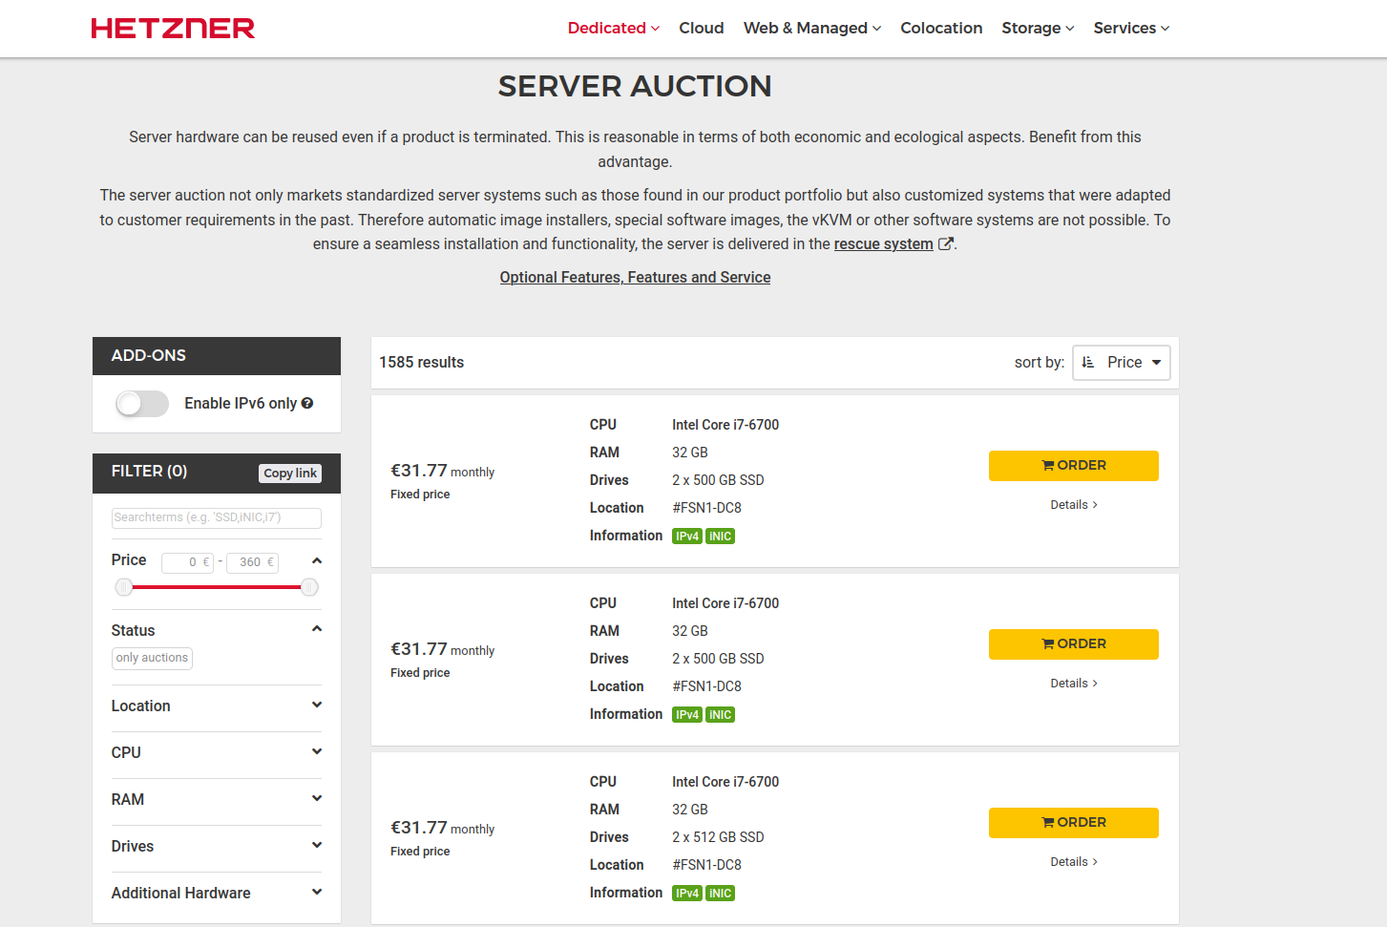Toggle Enable IPv6 only switch
The width and height of the screenshot is (1387, 927).
[142, 404]
